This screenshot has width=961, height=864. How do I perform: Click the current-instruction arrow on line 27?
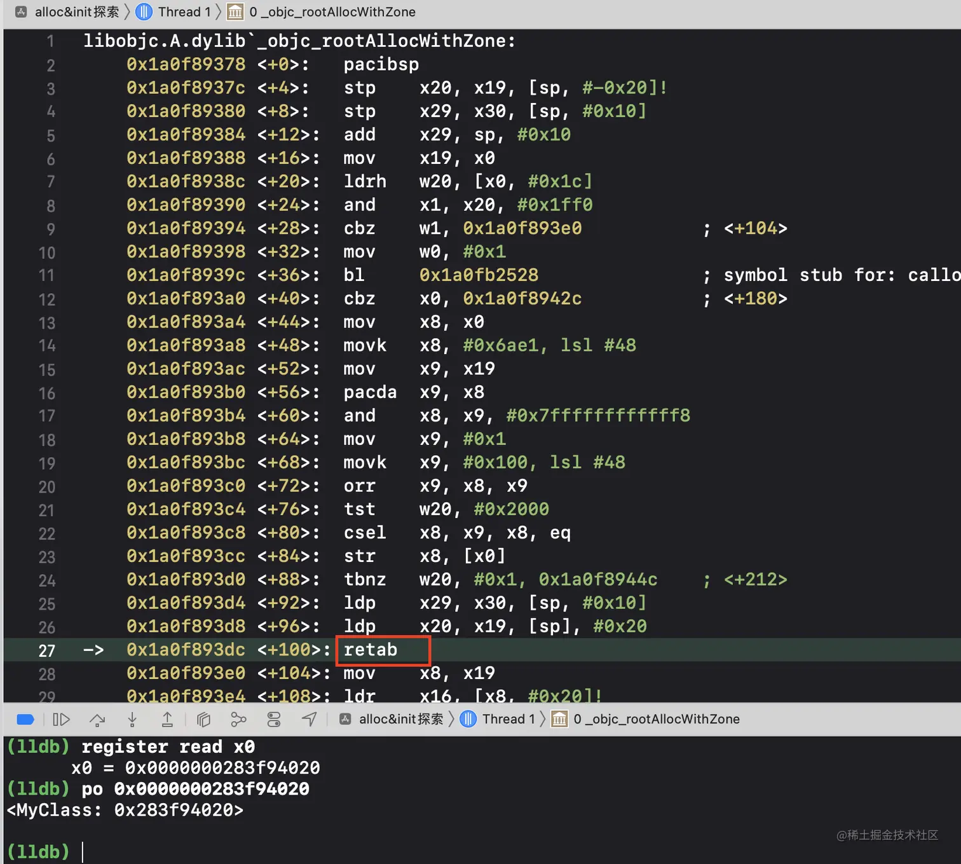coord(93,650)
